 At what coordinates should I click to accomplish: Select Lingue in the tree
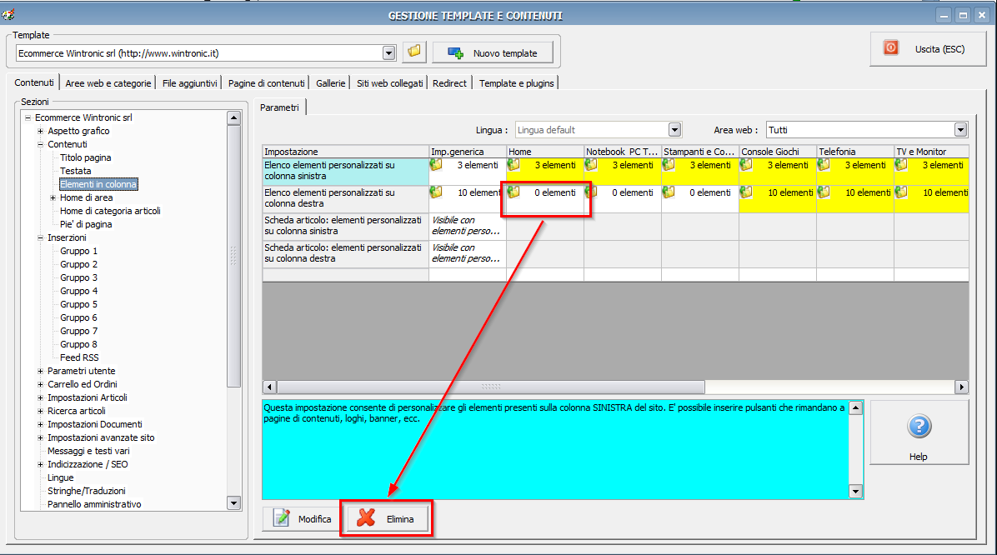point(60,478)
